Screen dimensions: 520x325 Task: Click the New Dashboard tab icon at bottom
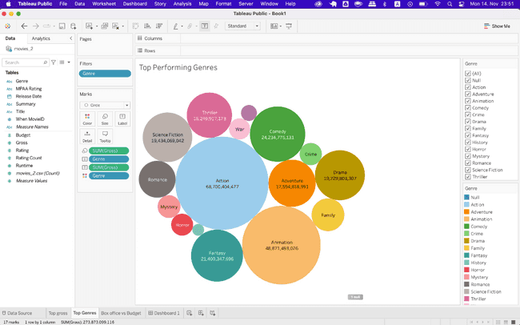pyautogui.click(x=201, y=313)
